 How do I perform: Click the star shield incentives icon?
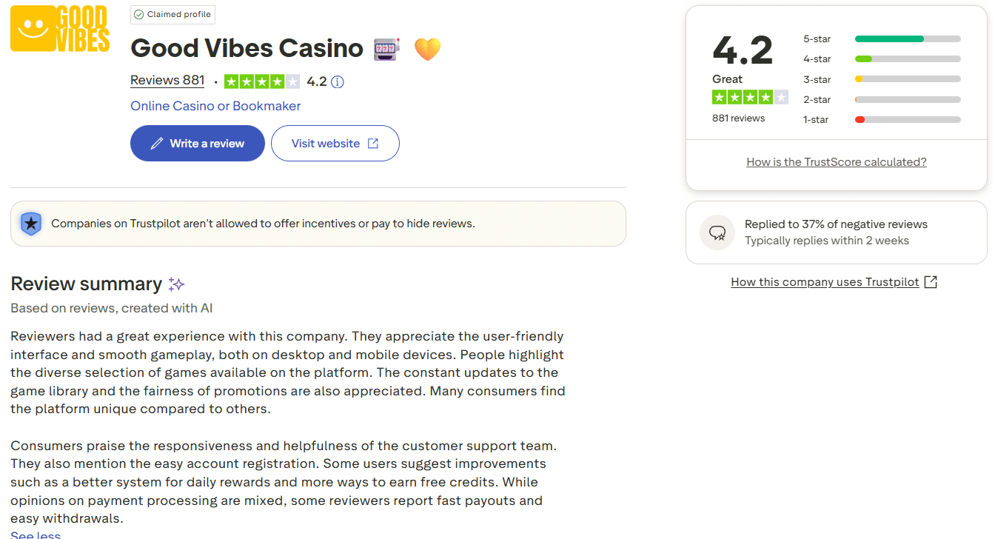point(30,224)
